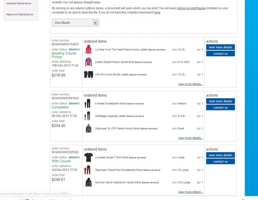Click the Slazenger Fleece Hoody product image
Viewport: 258px width, 200px height.
pos(88,129)
